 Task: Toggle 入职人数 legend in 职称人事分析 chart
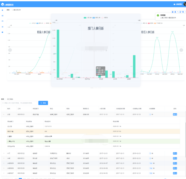tap(32, 23)
